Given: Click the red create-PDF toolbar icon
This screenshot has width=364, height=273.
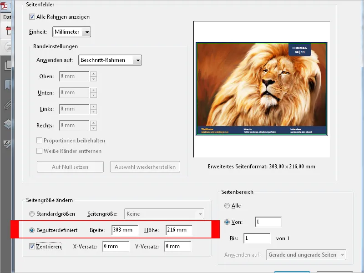Looking at the screenshot, I should (8, 30).
